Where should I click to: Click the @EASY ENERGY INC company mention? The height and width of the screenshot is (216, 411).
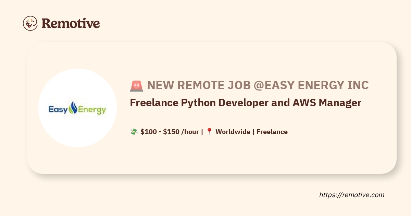tap(311, 85)
